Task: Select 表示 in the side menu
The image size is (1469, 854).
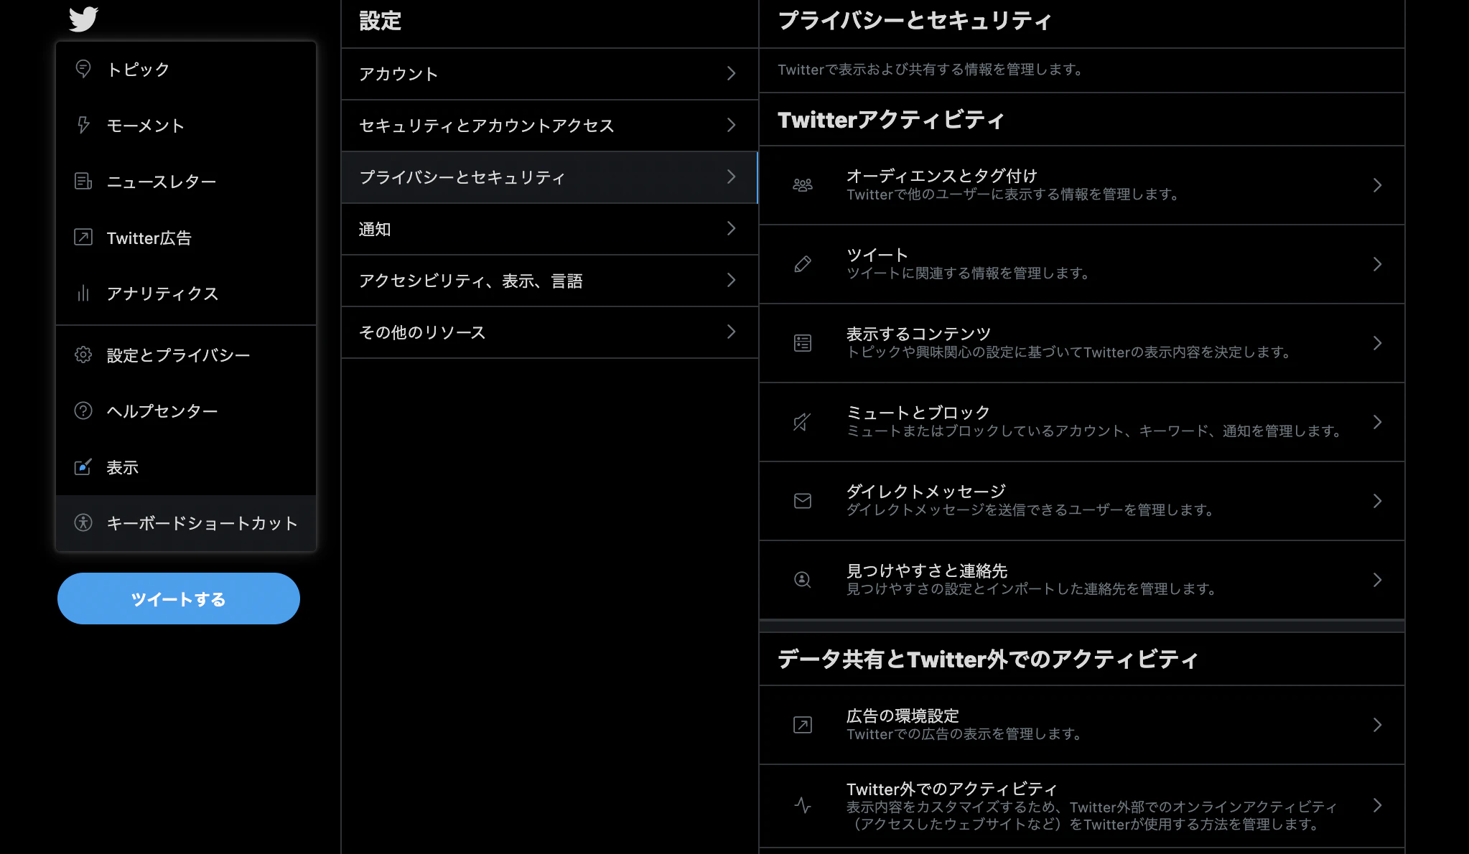Action: (x=186, y=466)
